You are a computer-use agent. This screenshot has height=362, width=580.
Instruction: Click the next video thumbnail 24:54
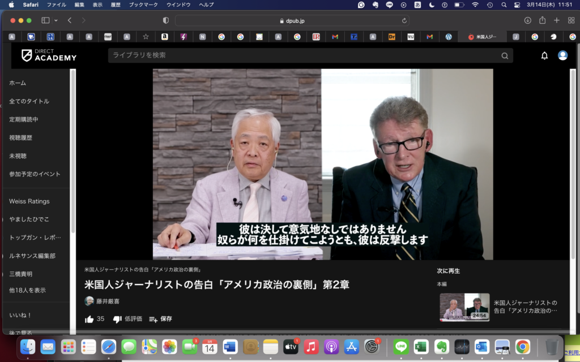[464, 307]
